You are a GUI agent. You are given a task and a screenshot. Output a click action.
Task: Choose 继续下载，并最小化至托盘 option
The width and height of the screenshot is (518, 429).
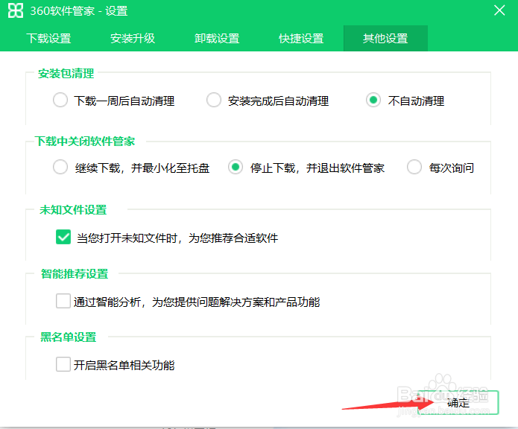point(60,167)
